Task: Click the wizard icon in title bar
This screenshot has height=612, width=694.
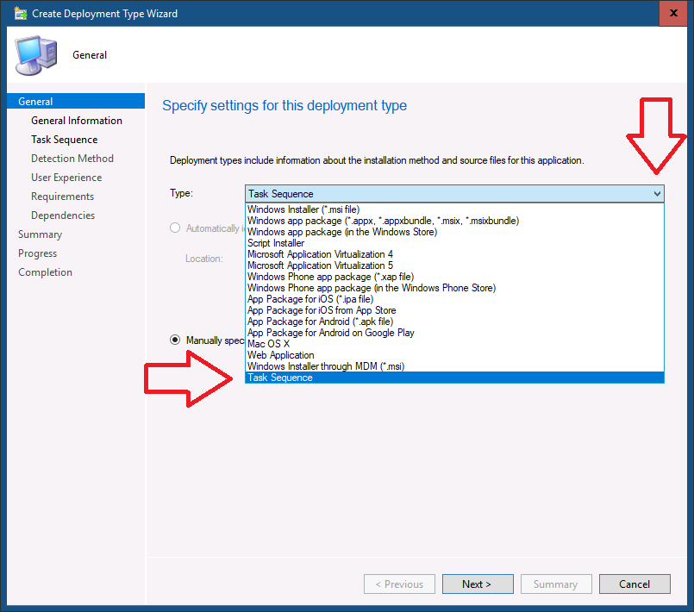Action: coord(21,13)
